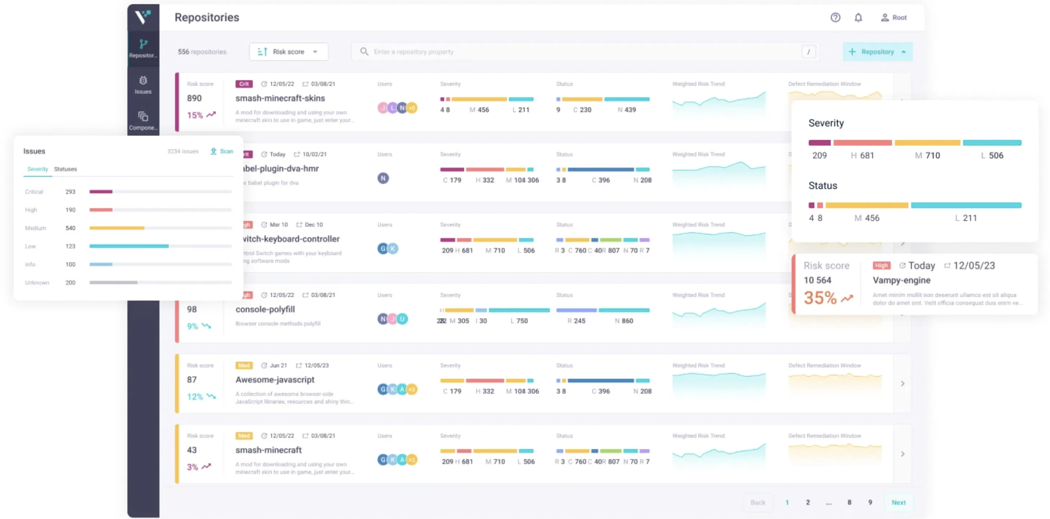Click the magnifier search icon
This screenshot has height=519, width=1050.
point(364,52)
